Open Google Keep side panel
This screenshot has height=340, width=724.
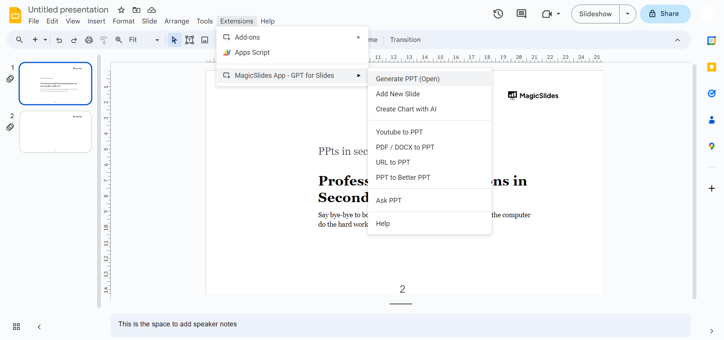coord(712,67)
